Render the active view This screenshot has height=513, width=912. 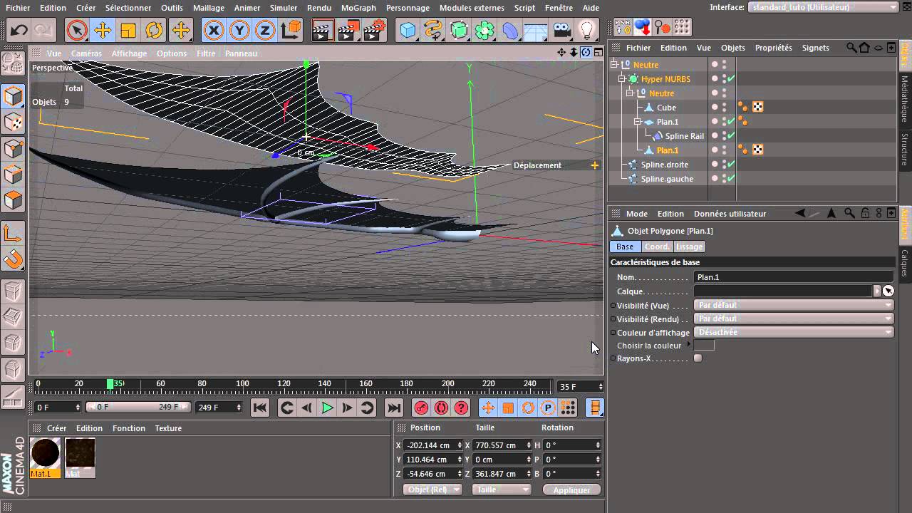323,30
